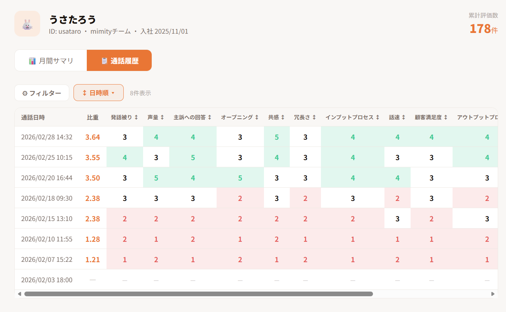506x312 pixels.
Task: Select the 2026/02/03 18:00 call row
Action: [47, 280]
